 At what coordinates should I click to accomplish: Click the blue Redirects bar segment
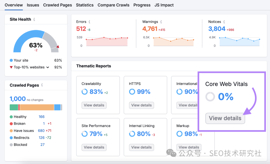point(57,107)
